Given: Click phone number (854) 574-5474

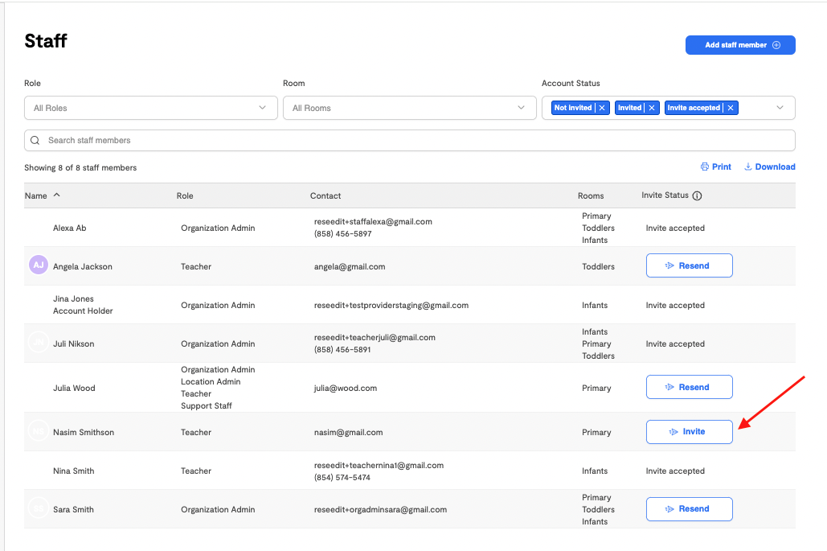Looking at the screenshot, I should (x=342, y=477).
